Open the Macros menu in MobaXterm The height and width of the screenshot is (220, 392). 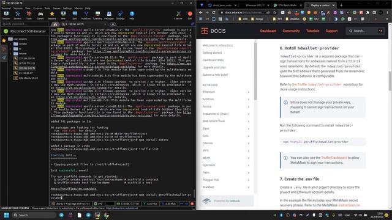[78, 8]
